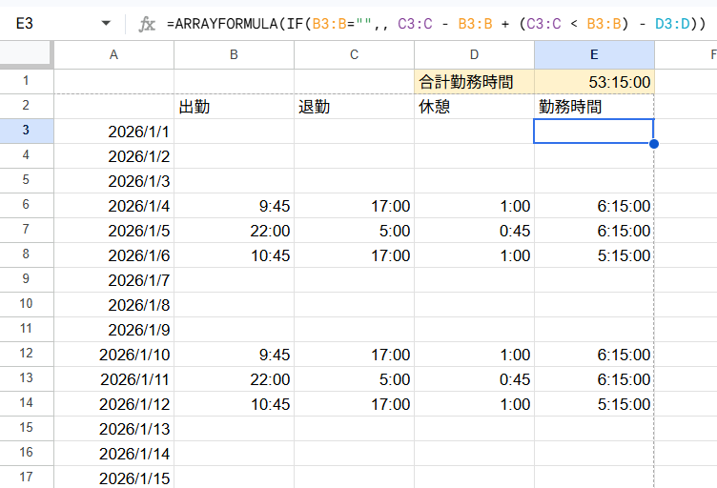Select column A header

tap(113, 55)
